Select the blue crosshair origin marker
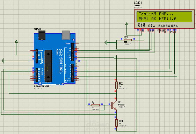The image size is (196, 134). coord(79,61)
